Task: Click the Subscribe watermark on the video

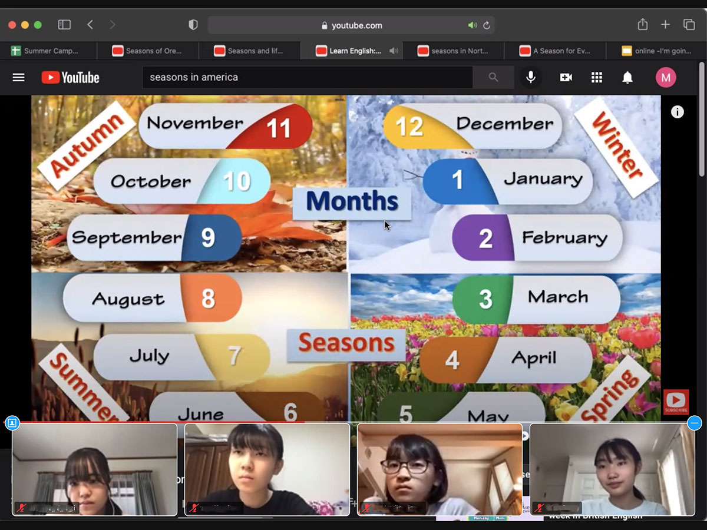Action: (x=676, y=402)
